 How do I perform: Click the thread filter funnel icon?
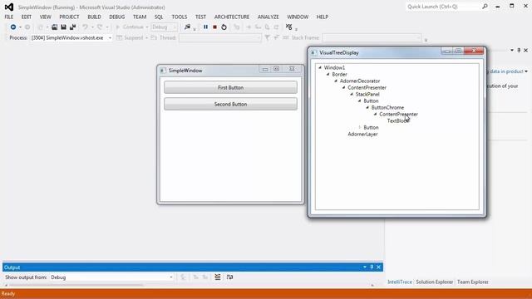coord(268,38)
